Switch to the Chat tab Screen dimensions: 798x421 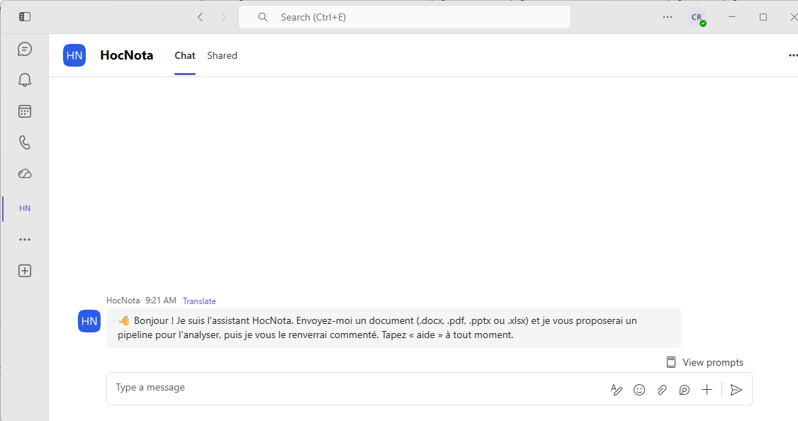click(x=185, y=55)
